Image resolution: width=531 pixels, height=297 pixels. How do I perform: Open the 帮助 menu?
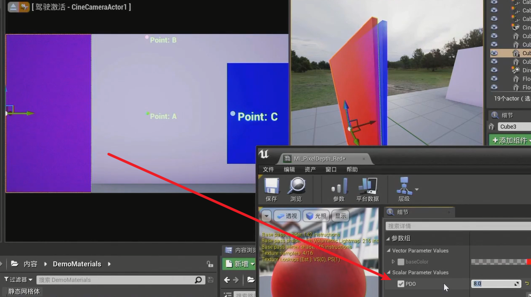coord(352,169)
